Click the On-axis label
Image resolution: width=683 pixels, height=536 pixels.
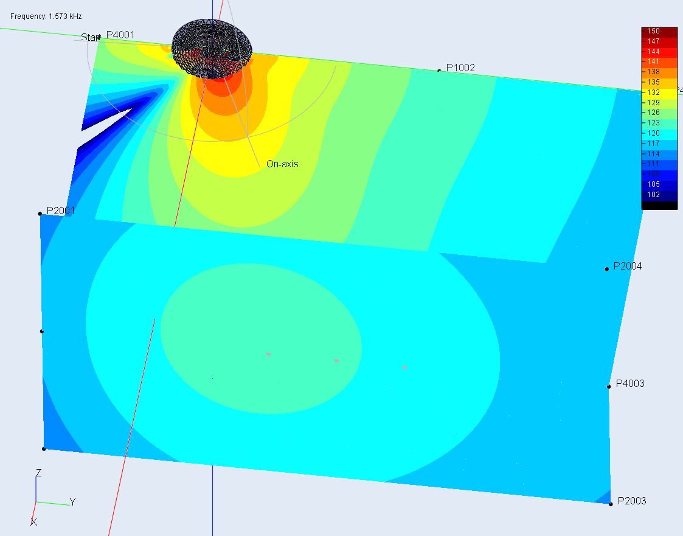(x=282, y=164)
